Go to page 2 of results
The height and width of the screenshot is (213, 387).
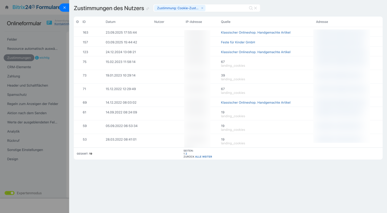tap(186, 154)
